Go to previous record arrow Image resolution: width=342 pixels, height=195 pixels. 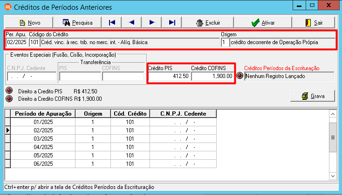coord(131,23)
